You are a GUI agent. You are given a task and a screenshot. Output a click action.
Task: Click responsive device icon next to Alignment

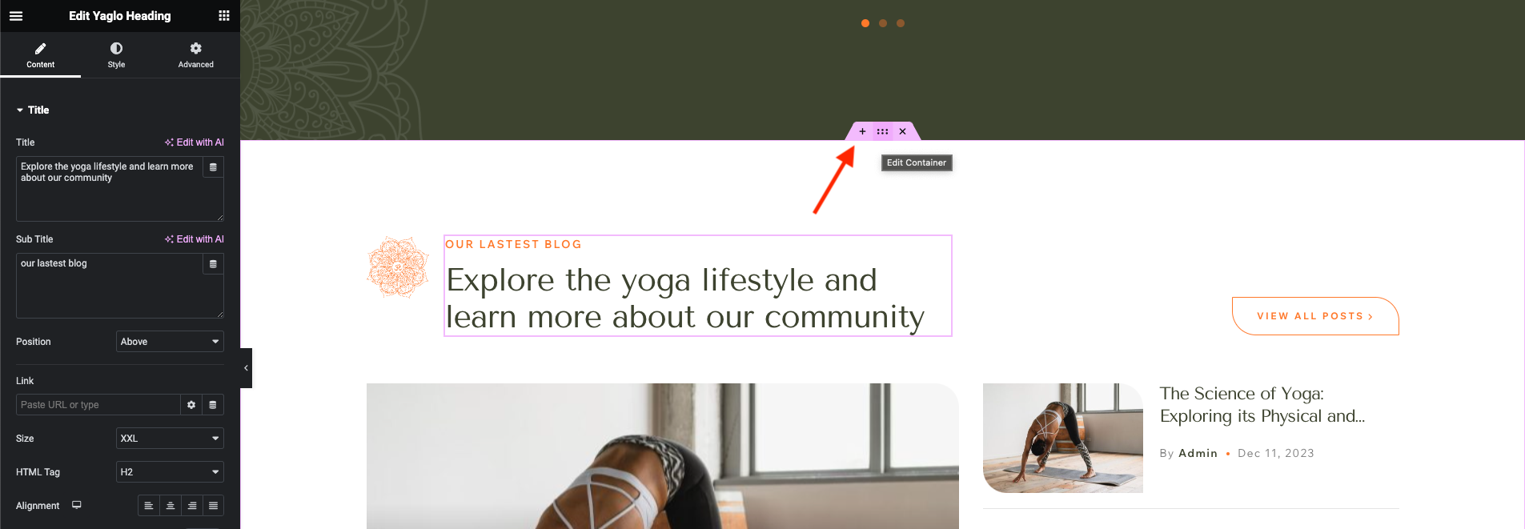[77, 505]
